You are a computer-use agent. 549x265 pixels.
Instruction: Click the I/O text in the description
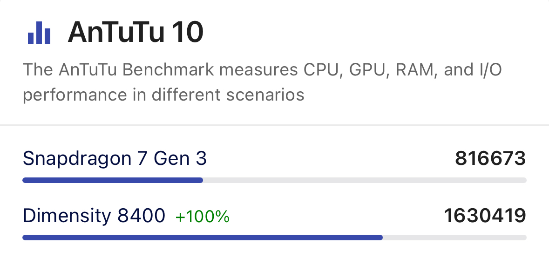[x=488, y=70]
